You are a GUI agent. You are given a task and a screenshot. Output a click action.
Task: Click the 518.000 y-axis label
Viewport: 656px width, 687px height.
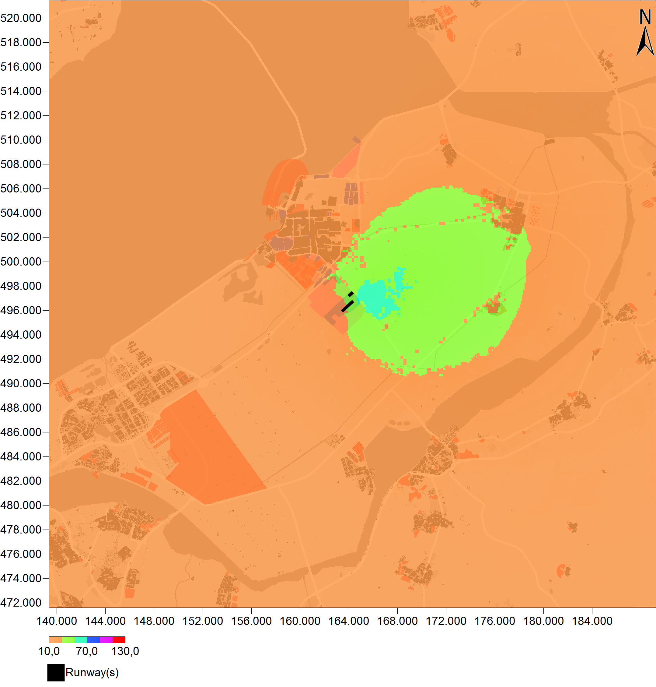click(x=21, y=42)
